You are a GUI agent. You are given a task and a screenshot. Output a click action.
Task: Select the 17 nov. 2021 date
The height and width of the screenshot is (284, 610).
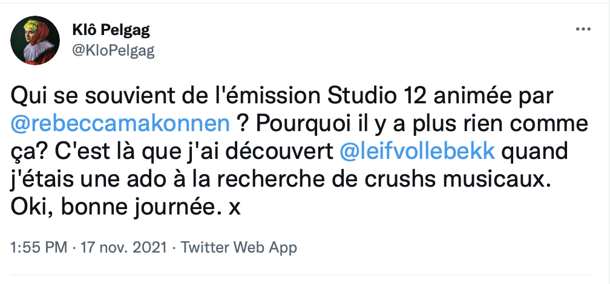[x=126, y=247]
